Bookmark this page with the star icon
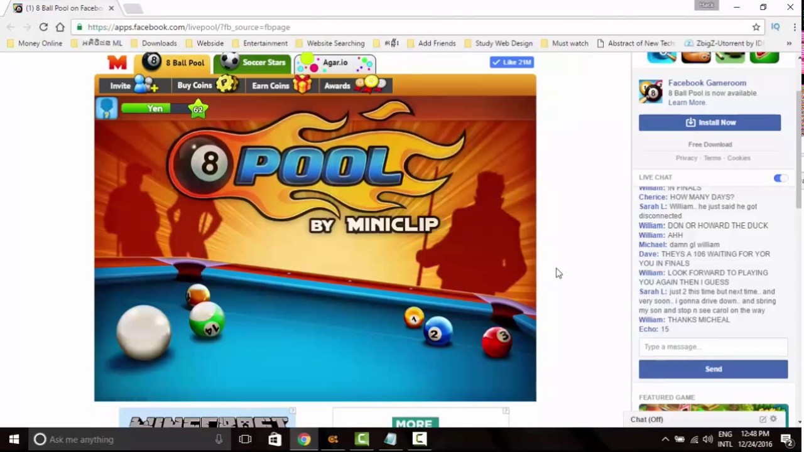This screenshot has width=804, height=452. pos(756,27)
